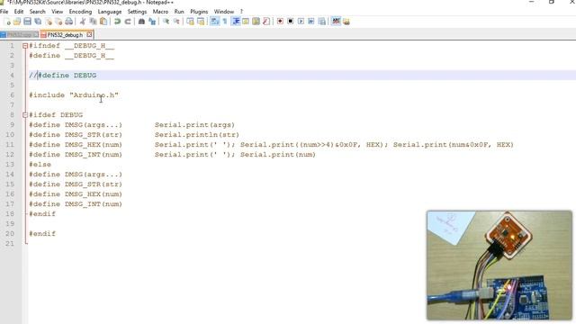576x324 pixels.
Task: Save the current file with Save icon
Action: 27,22
